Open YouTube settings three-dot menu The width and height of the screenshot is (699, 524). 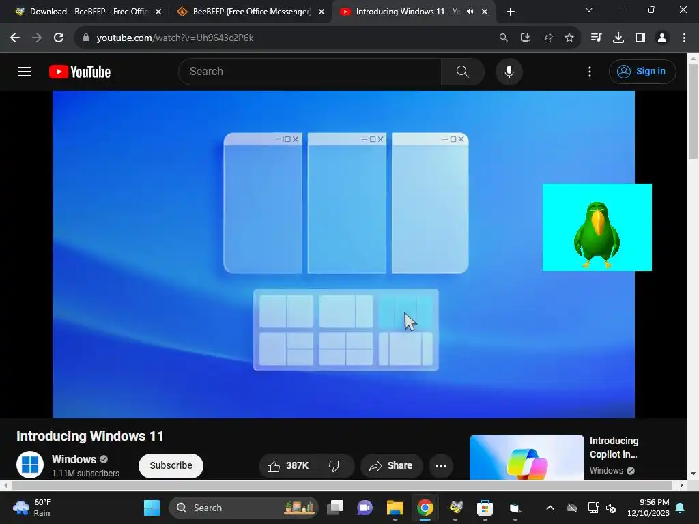pos(590,71)
